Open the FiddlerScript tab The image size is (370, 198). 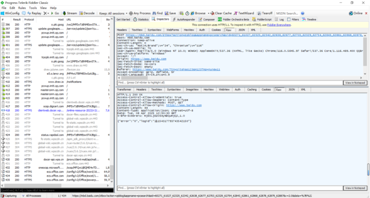[262, 20]
